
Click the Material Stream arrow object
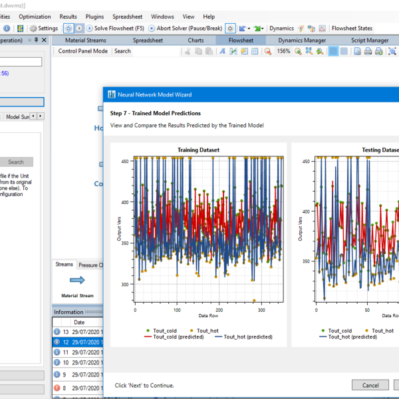(x=77, y=280)
